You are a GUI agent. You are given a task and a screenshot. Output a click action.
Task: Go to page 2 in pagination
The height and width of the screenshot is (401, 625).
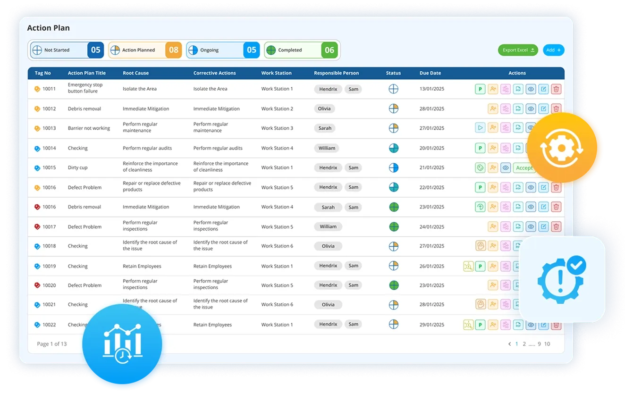(x=524, y=344)
